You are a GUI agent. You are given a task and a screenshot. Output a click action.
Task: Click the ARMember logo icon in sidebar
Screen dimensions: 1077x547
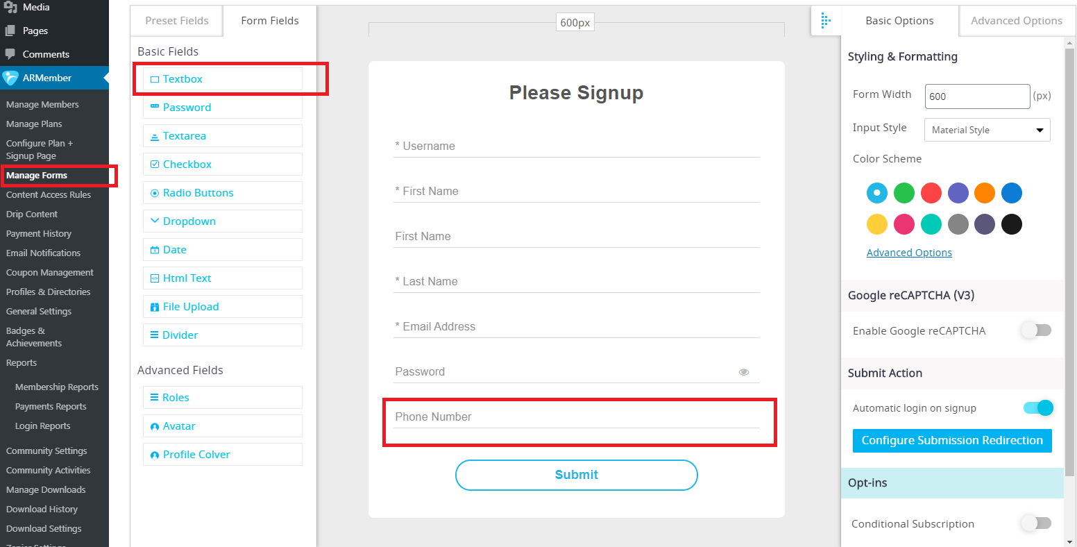point(10,78)
